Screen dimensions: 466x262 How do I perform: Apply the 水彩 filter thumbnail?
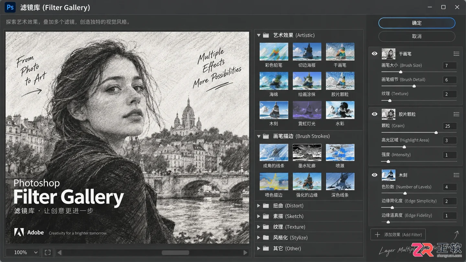pyautogui.click(x=340, y=110)
